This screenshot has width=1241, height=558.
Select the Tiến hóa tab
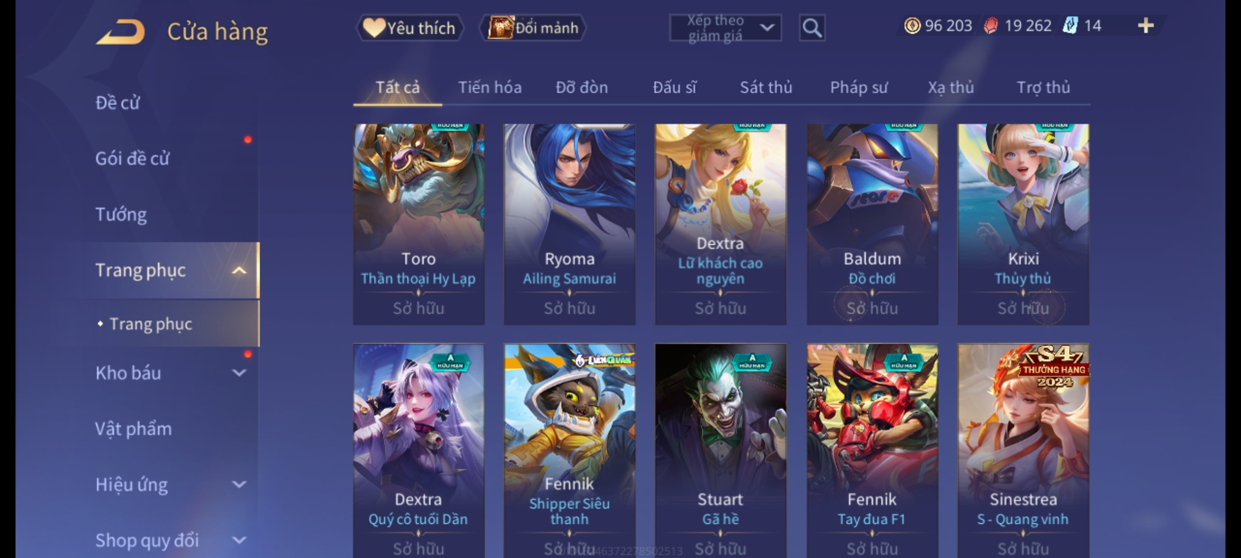[x=490, y=87]
